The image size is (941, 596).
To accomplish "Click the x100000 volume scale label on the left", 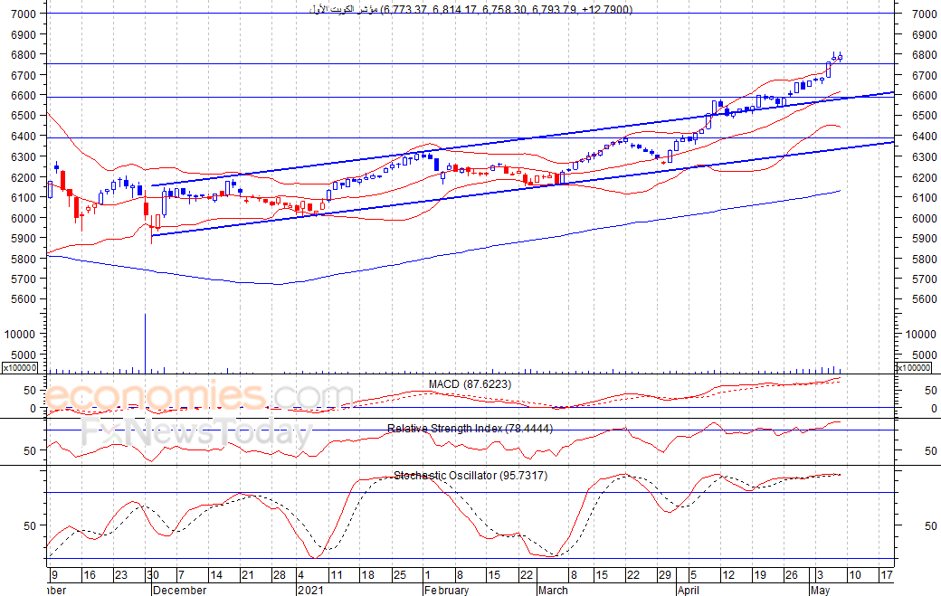I will pos(20,367).
